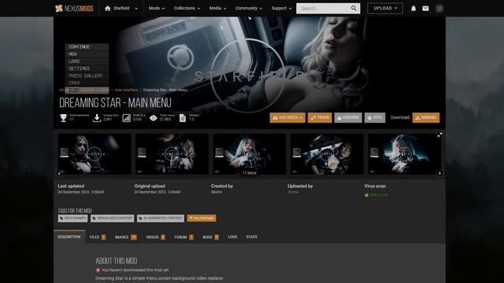Open the middle thumbnail labeled 11 items
Screen dimensions: 504x283
point(250,154)
